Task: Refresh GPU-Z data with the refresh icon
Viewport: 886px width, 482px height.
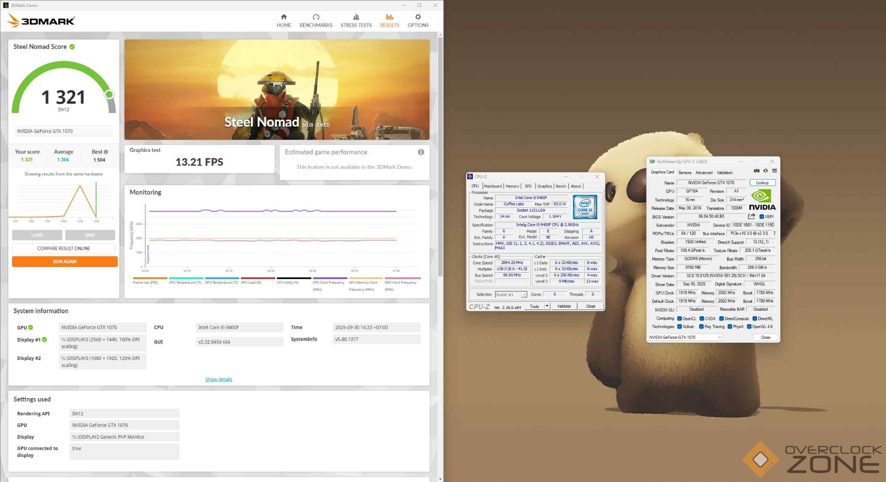Action: (x=765, y=171)
